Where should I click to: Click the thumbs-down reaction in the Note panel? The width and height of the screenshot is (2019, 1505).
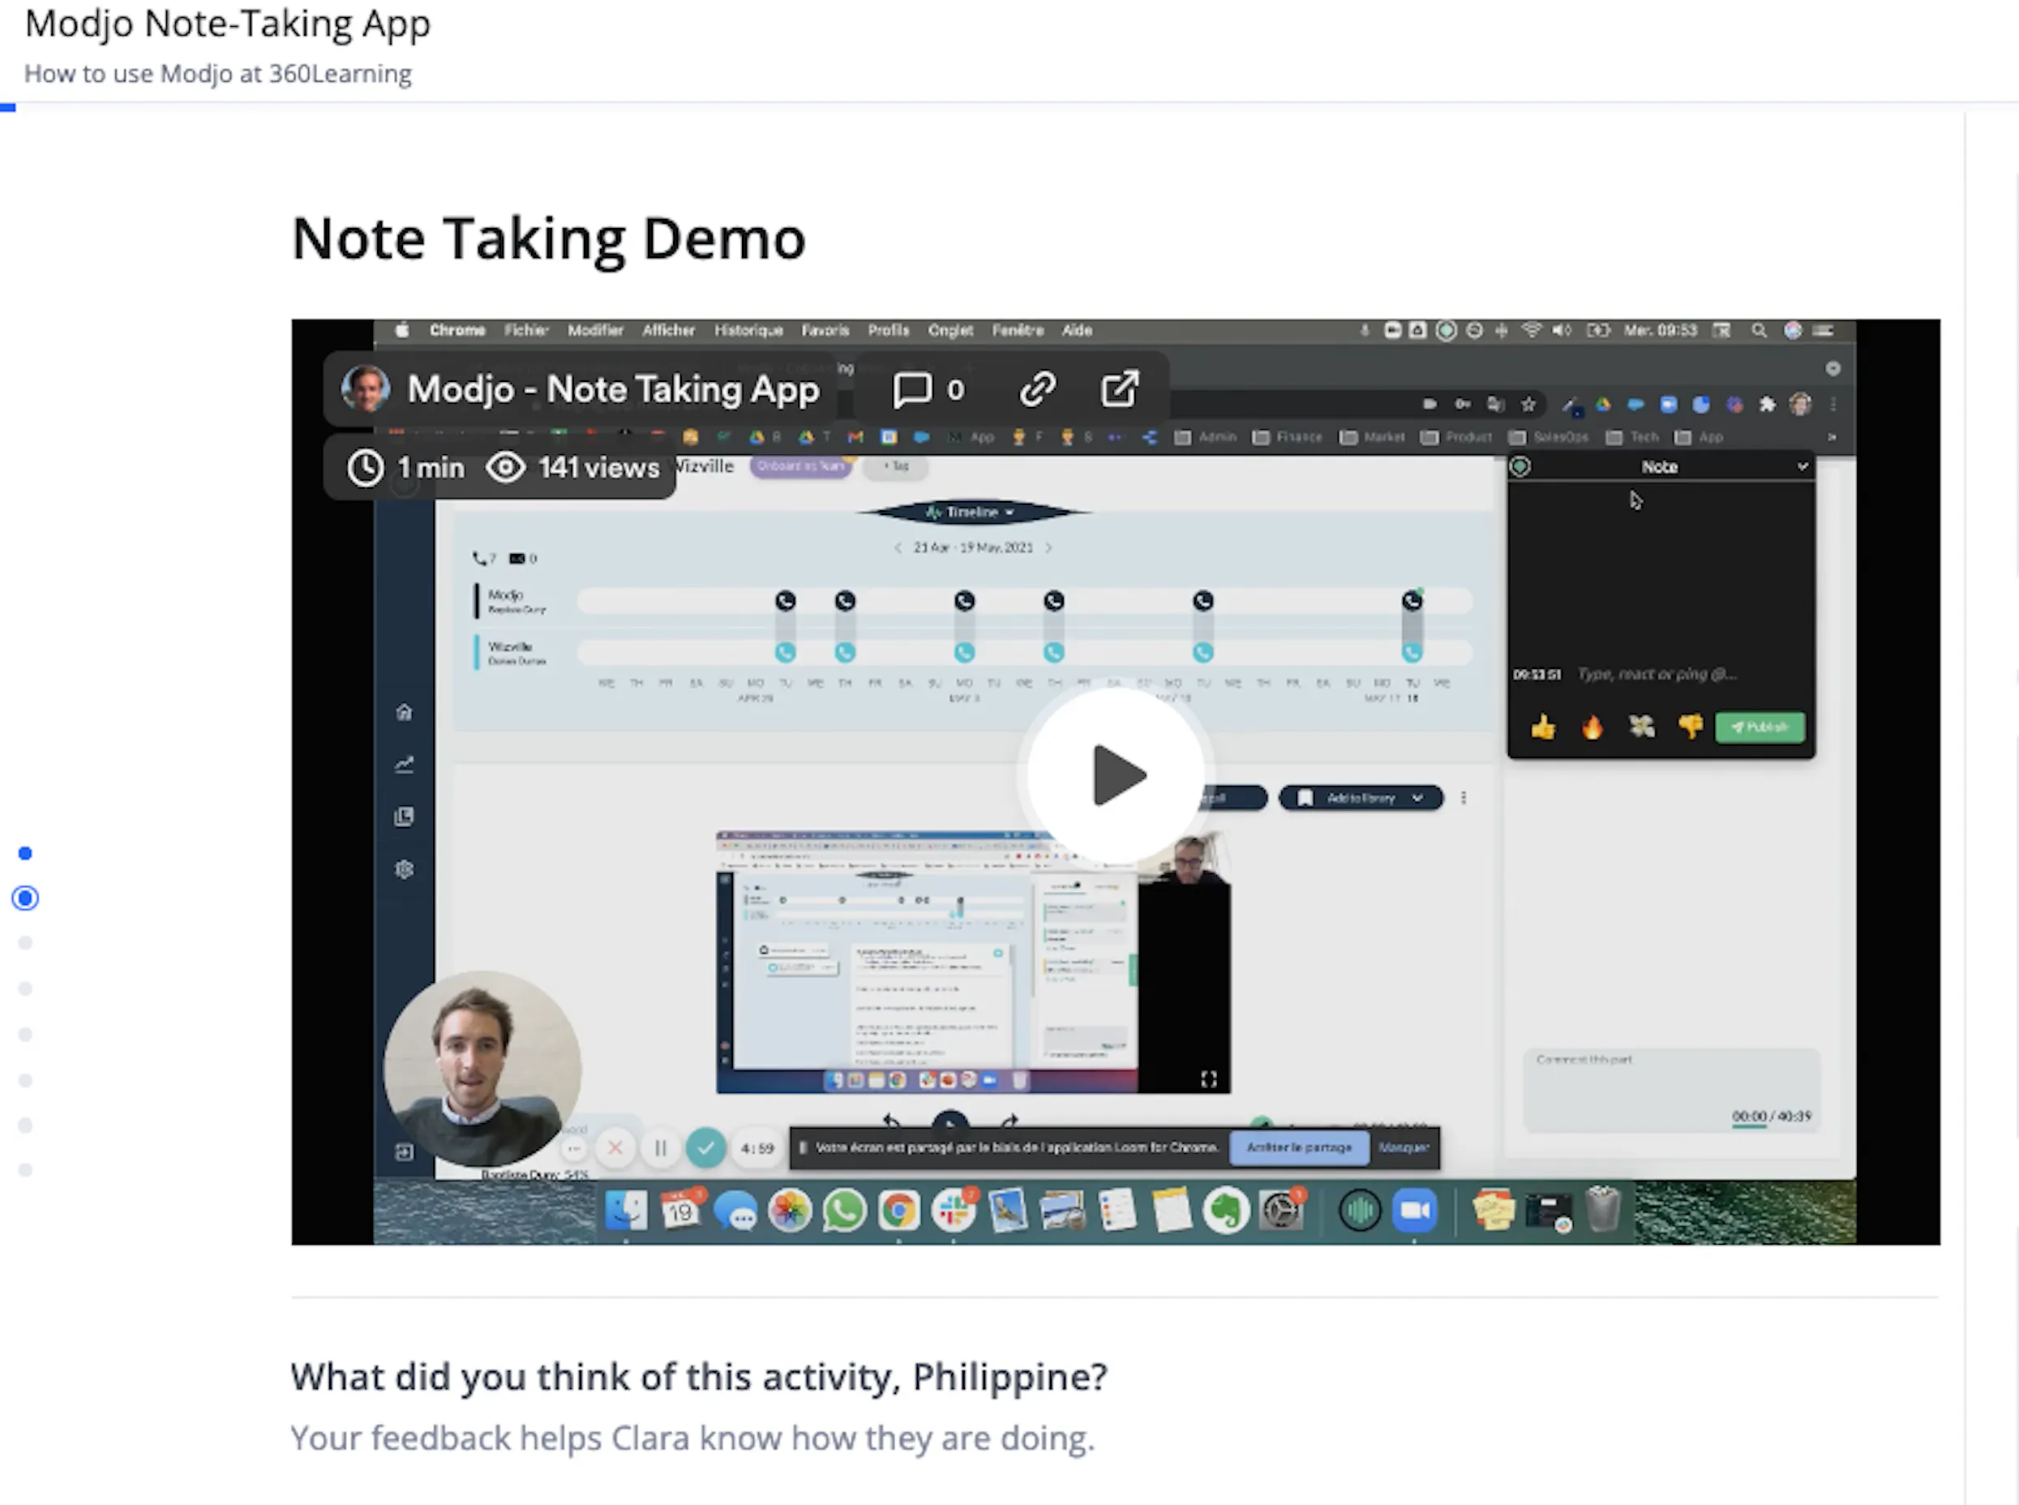pyautogui.click(x=1690, y=727)
